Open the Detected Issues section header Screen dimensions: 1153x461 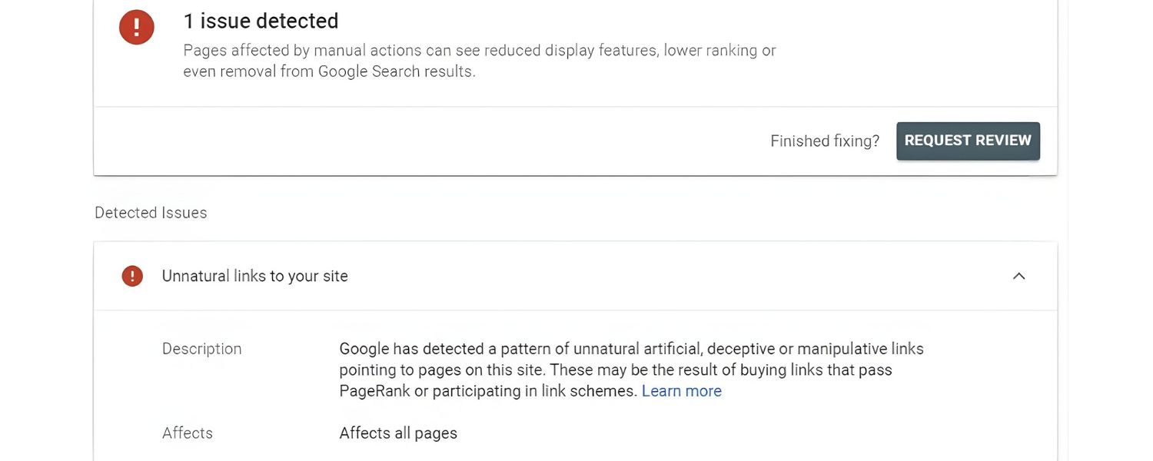tap(150, 212)
